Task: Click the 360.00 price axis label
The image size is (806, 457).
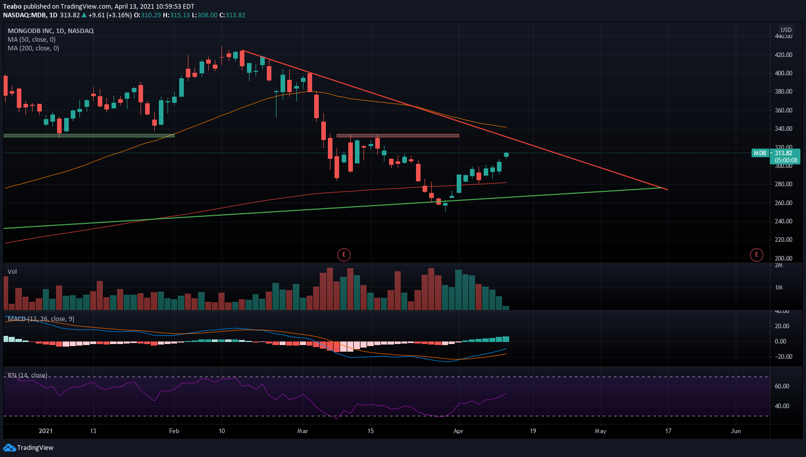Action: 784,110
